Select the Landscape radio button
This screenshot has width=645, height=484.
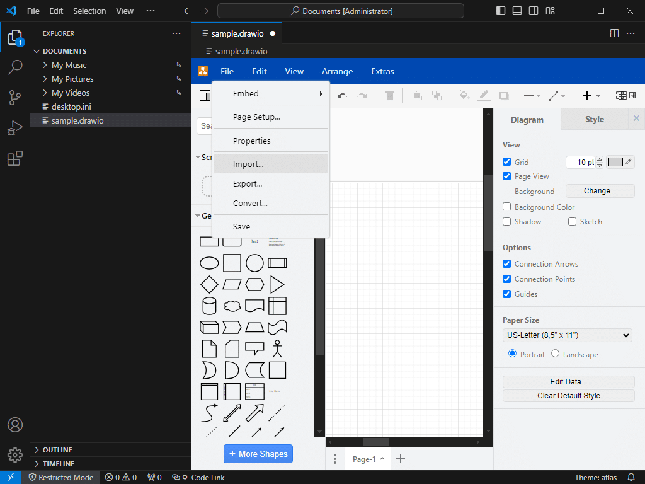pyautogui.click(x=556, y=354)
